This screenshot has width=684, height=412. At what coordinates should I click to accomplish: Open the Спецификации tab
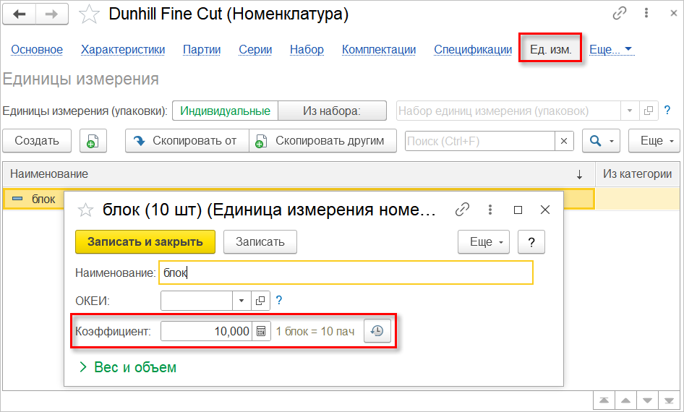473,50
